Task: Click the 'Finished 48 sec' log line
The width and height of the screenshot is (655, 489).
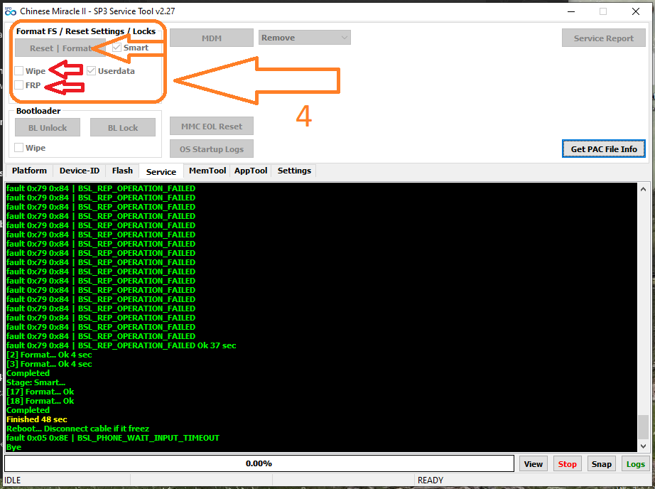Action: [x=37, y=419]
